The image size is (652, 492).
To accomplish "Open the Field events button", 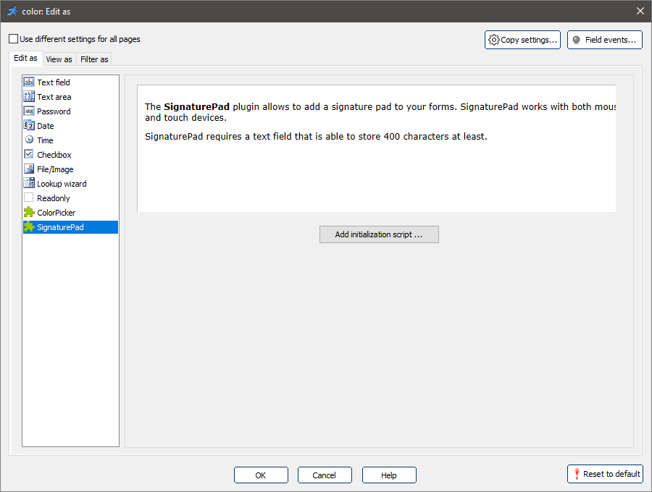I will tap(604, 40).
